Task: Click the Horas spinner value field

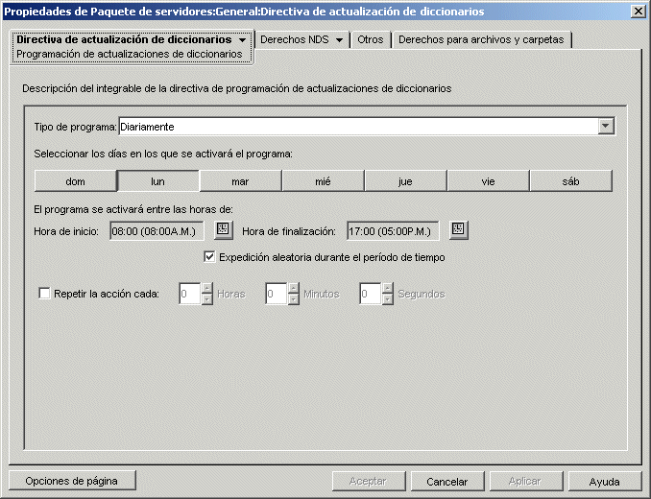Action: 190,294
